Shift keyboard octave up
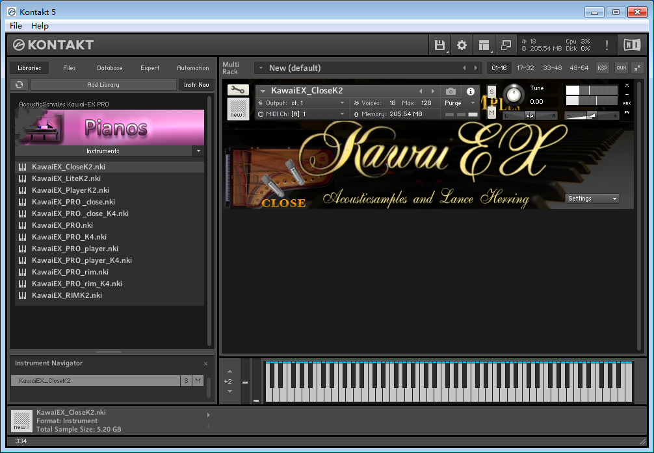654x453 pixels. [x=230, y=371]
